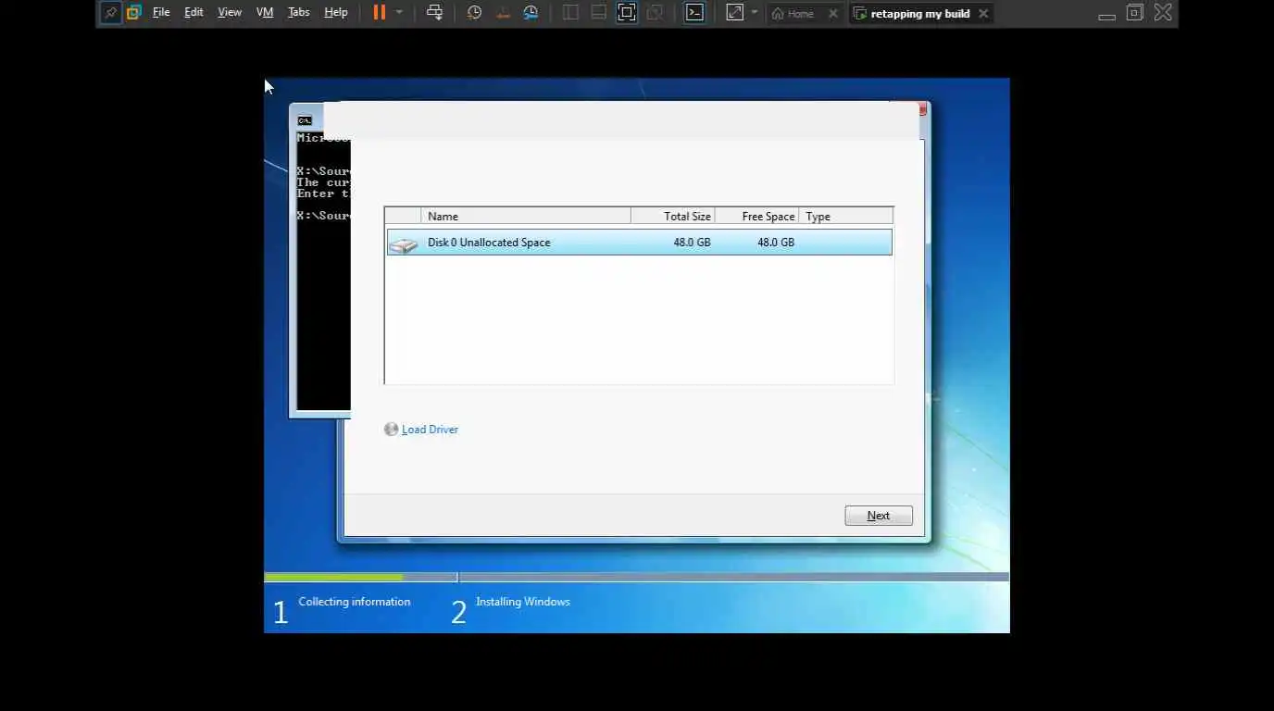Click the command prompt window icon
1274x711 pixels.
[305, 120]
